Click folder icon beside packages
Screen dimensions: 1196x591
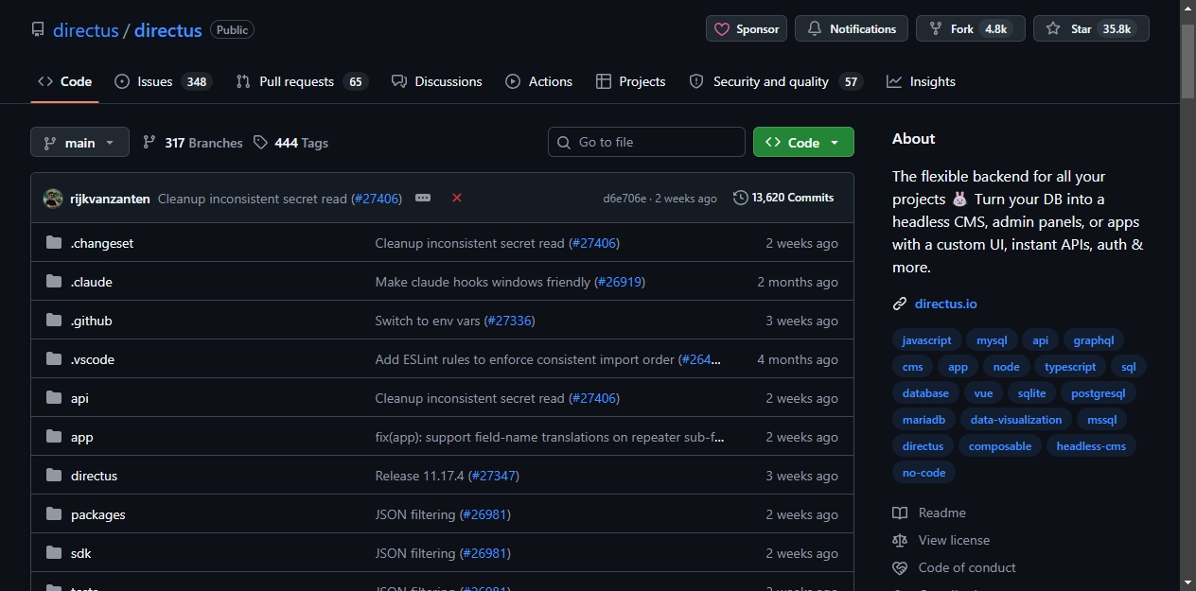pyautogui.click(x=54, y=514)
